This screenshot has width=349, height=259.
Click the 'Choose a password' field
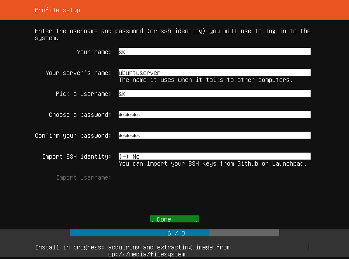(214, 114)
